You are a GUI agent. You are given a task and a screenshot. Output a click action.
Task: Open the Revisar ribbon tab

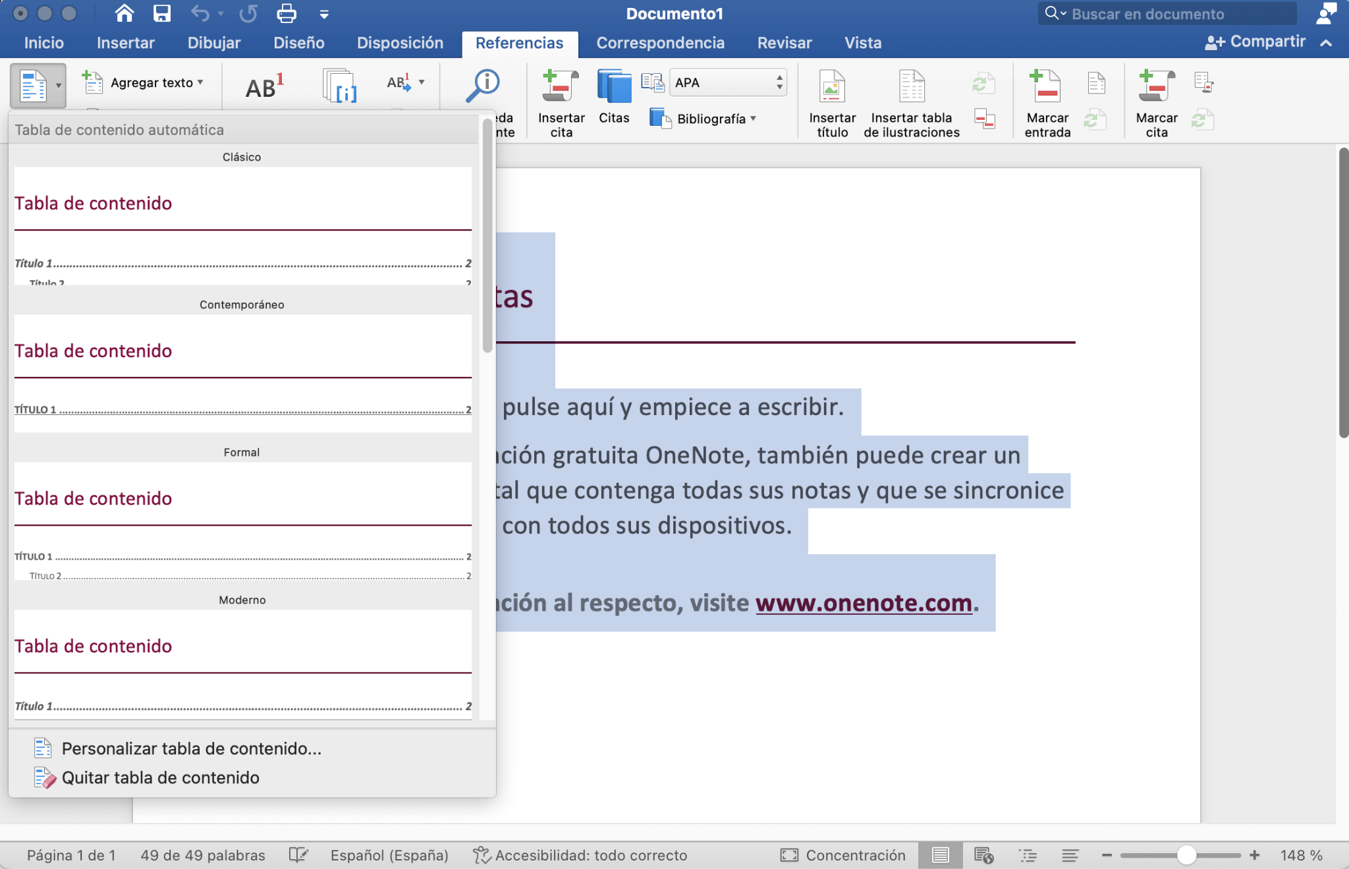(x=785, y=42)
